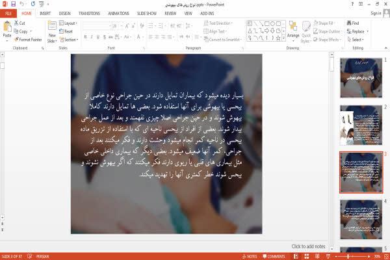The width and height of the screenshot is (390, 260).
Task: Undo the last action
Action: coord(22,4)
